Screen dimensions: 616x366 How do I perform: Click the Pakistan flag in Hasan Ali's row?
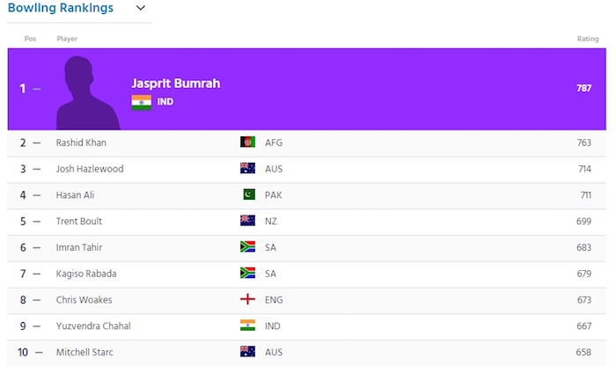point(247,195)
